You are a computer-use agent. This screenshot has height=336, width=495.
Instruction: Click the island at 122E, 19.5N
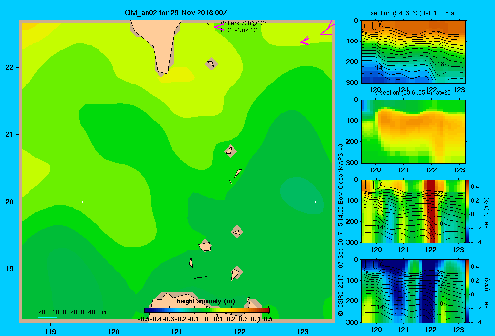tap(237, 232)
